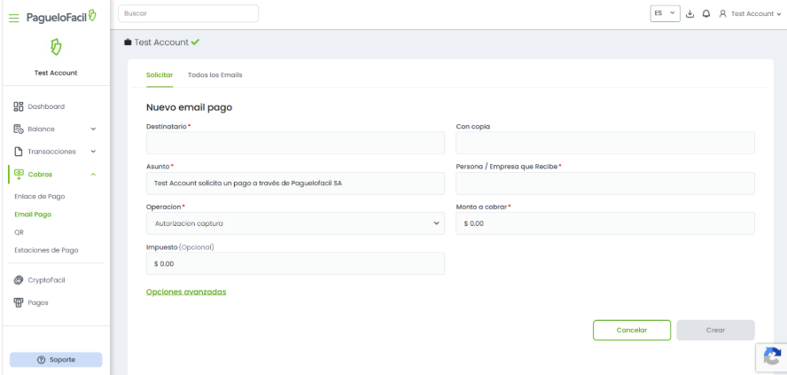Click the PagueloFacil shield logo
This screenshot has height=375, width=787.
(x=55, y=47)
